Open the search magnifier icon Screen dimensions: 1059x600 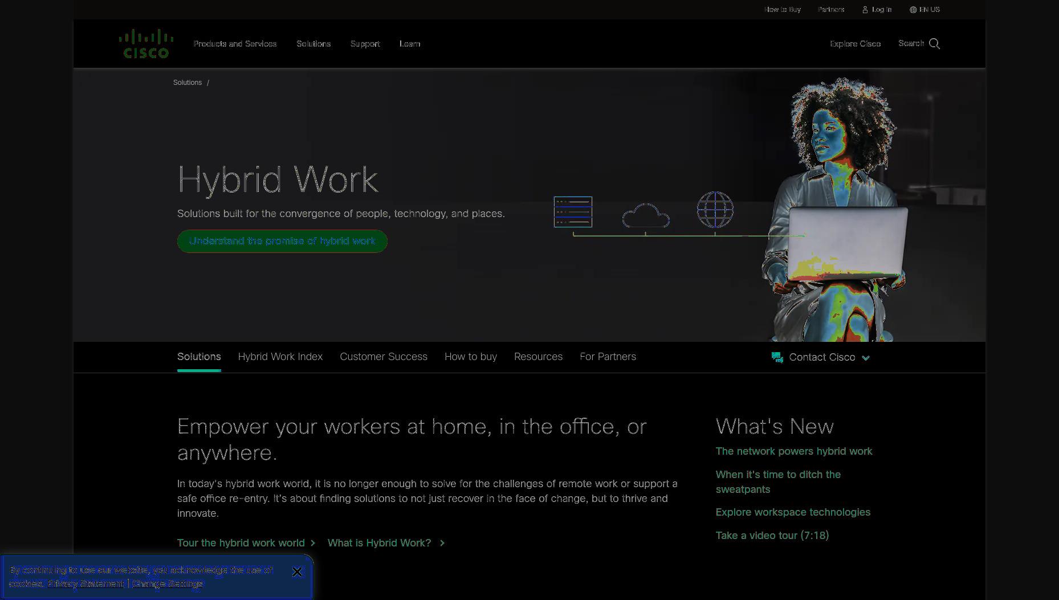(934, 44)
